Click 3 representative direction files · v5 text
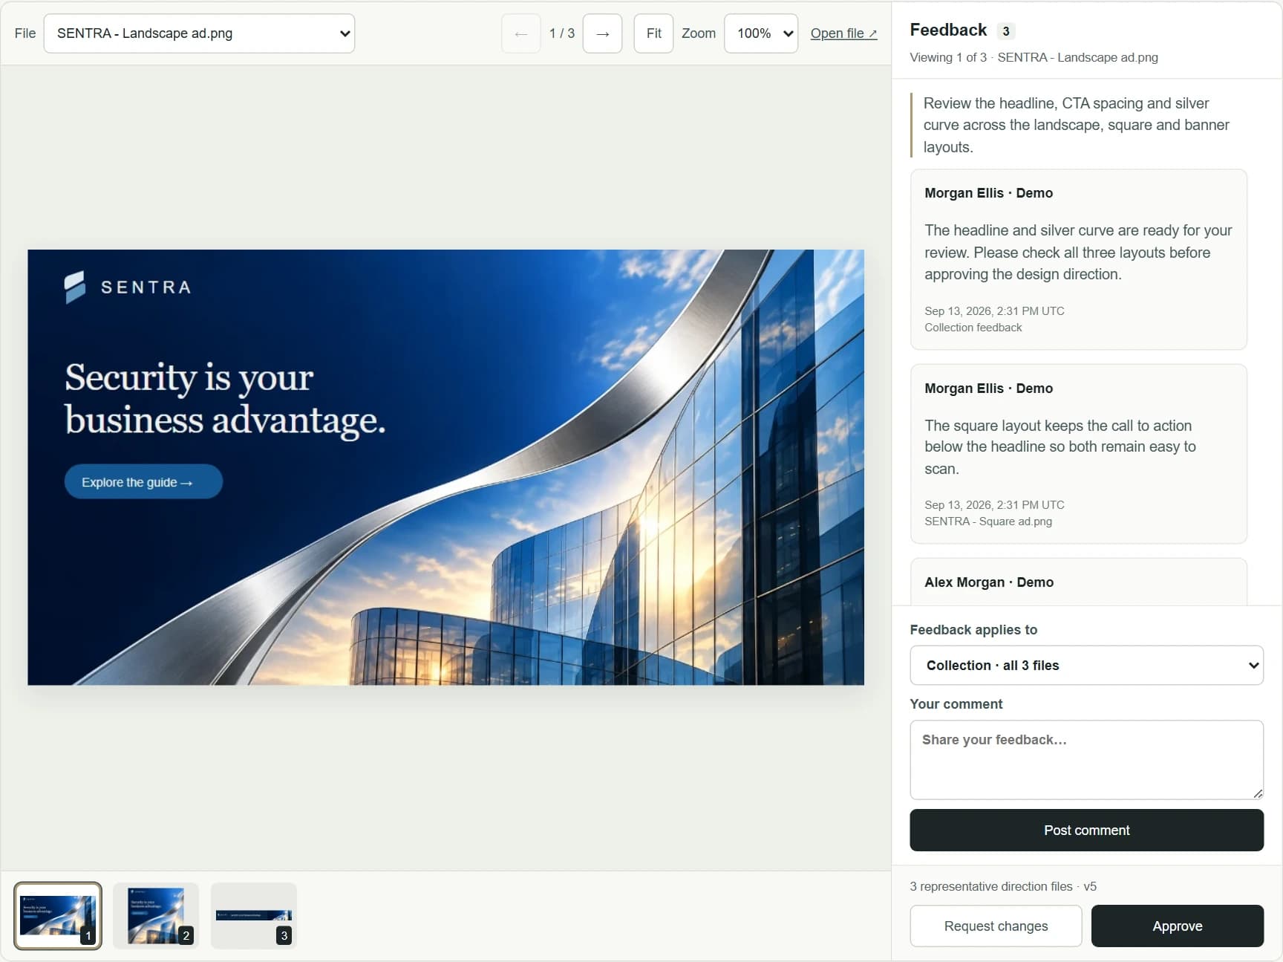This screenshot has height=962, width=1283. 1003,886
